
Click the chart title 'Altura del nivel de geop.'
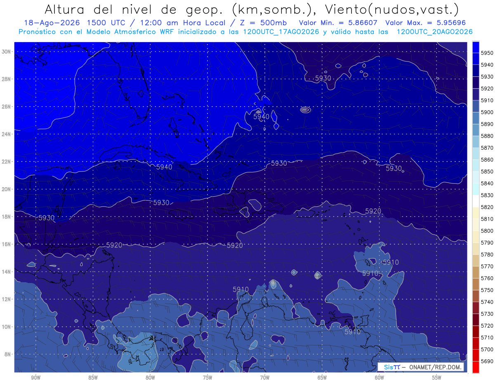[134, 9]
